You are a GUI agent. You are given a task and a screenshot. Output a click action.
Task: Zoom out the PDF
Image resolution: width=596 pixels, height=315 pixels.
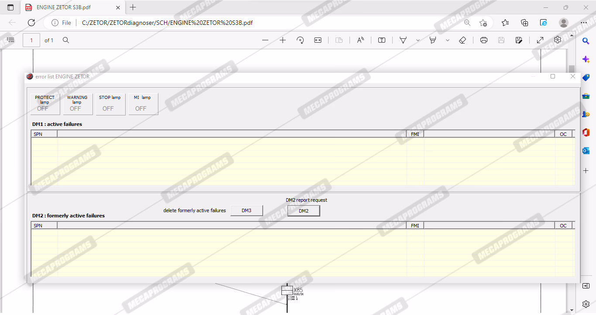point(265,40)
